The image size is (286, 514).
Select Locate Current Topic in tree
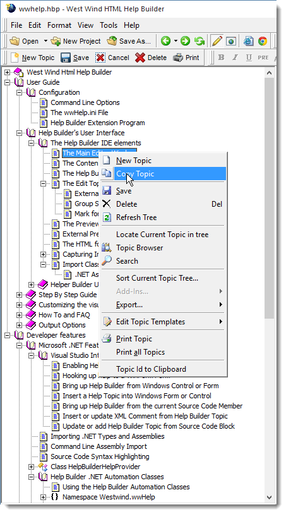click(x=164, y=235)
